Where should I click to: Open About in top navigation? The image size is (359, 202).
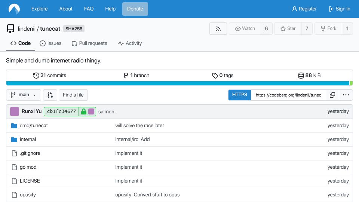[66, 9]
